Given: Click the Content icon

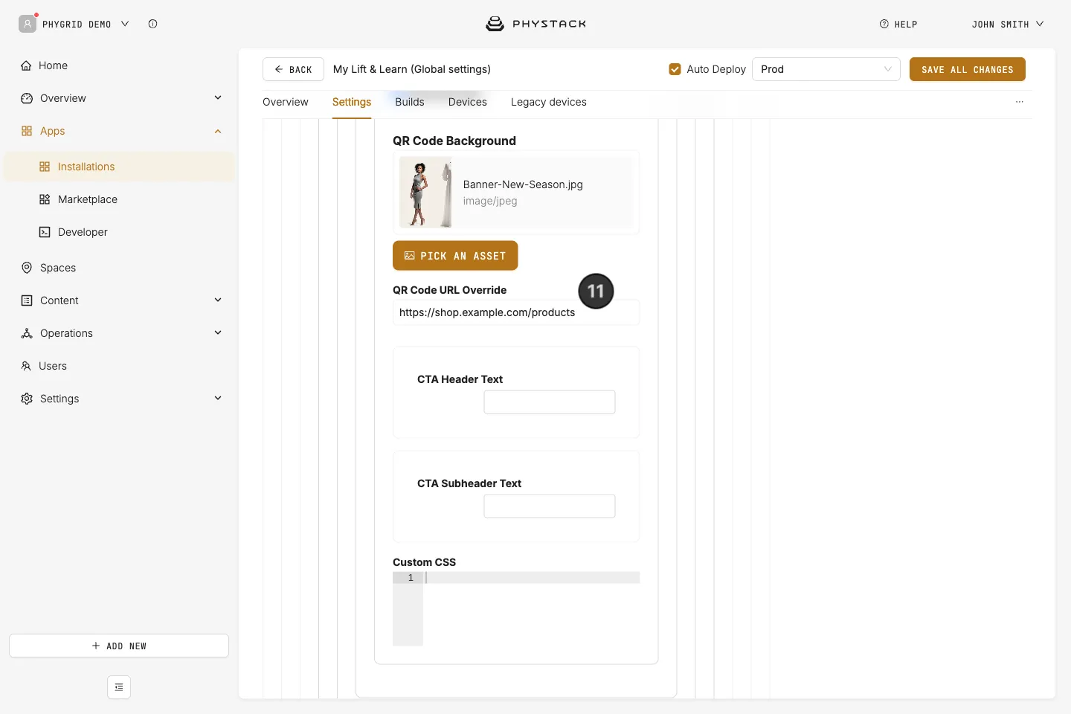Looking at the screenshot, I should 27,300.
